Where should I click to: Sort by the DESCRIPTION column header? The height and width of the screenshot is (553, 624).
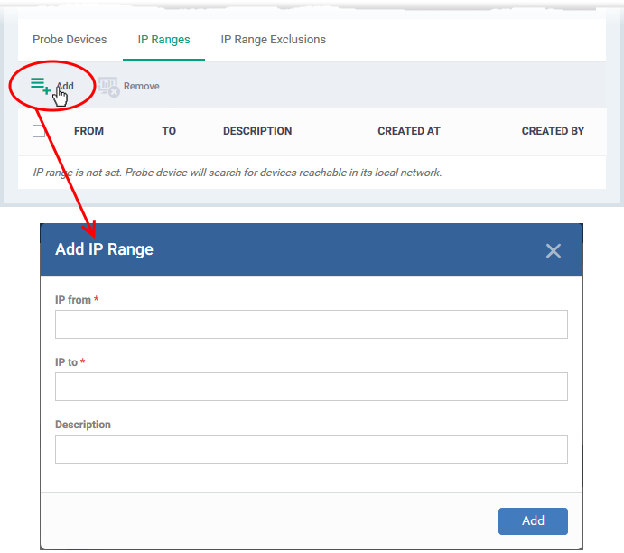click(x=257, y=131)
